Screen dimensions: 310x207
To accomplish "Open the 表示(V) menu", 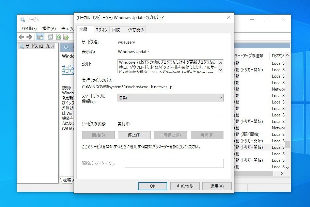I will (x=67, y=29).
